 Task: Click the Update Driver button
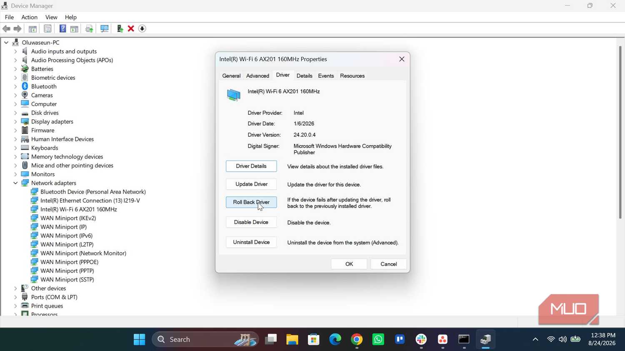coord(251,184)
